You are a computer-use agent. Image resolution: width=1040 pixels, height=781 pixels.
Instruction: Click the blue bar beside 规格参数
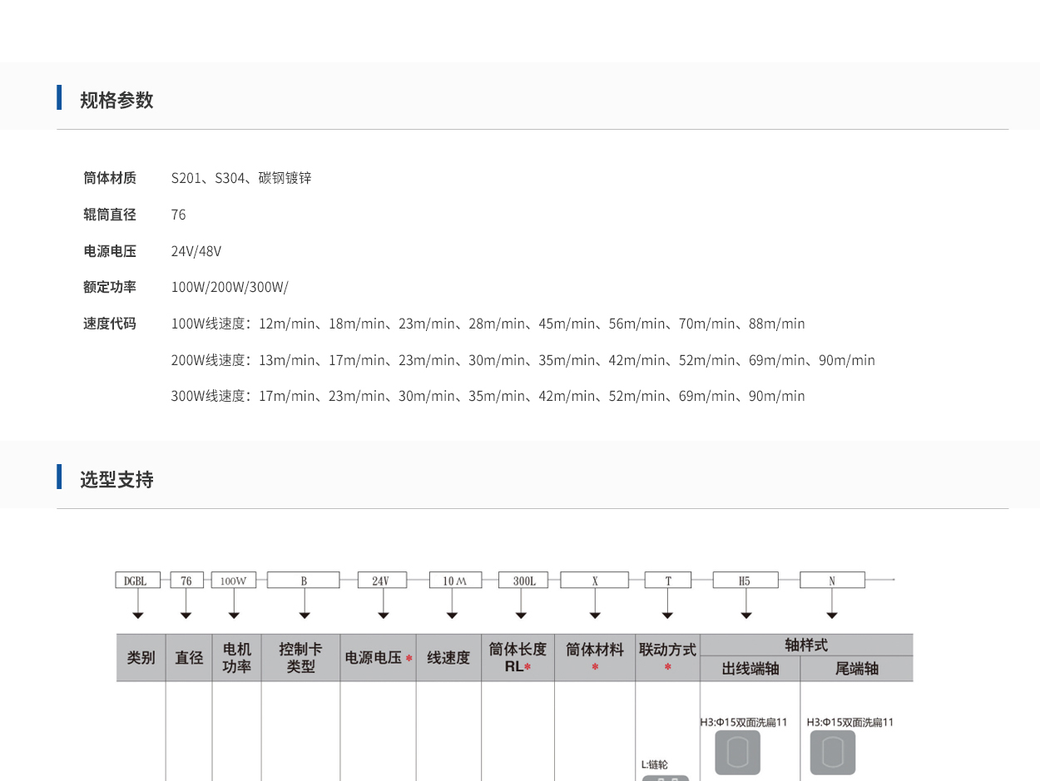(x=59, y=97)
